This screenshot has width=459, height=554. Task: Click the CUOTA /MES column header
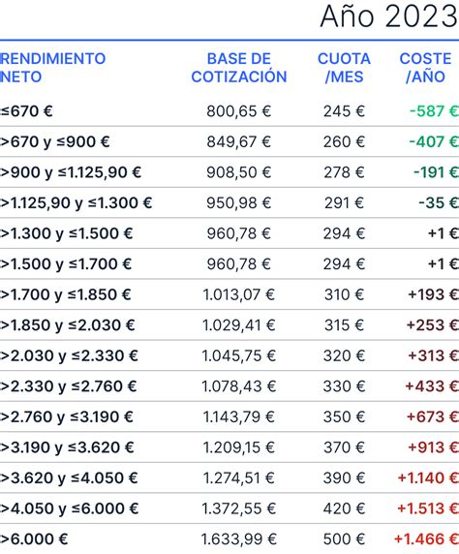point(344,68)
